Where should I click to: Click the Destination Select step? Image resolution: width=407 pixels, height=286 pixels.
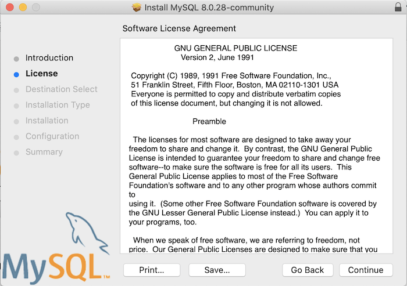click(62, 89)
